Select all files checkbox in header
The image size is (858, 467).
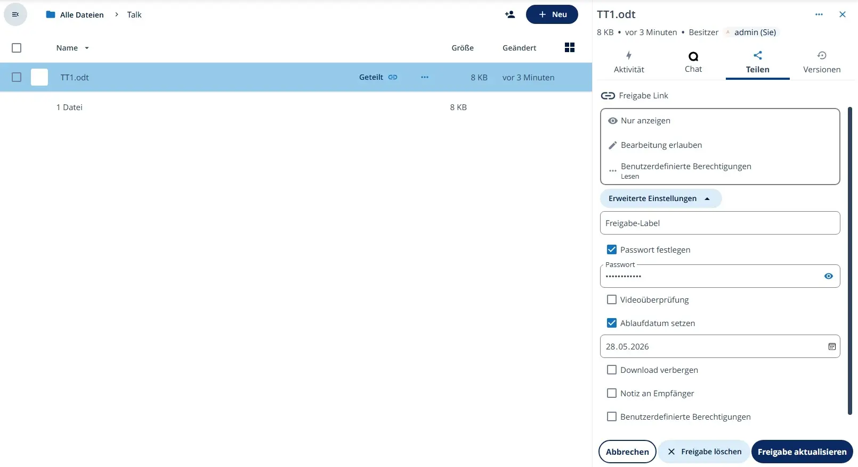tap(17, 48)
